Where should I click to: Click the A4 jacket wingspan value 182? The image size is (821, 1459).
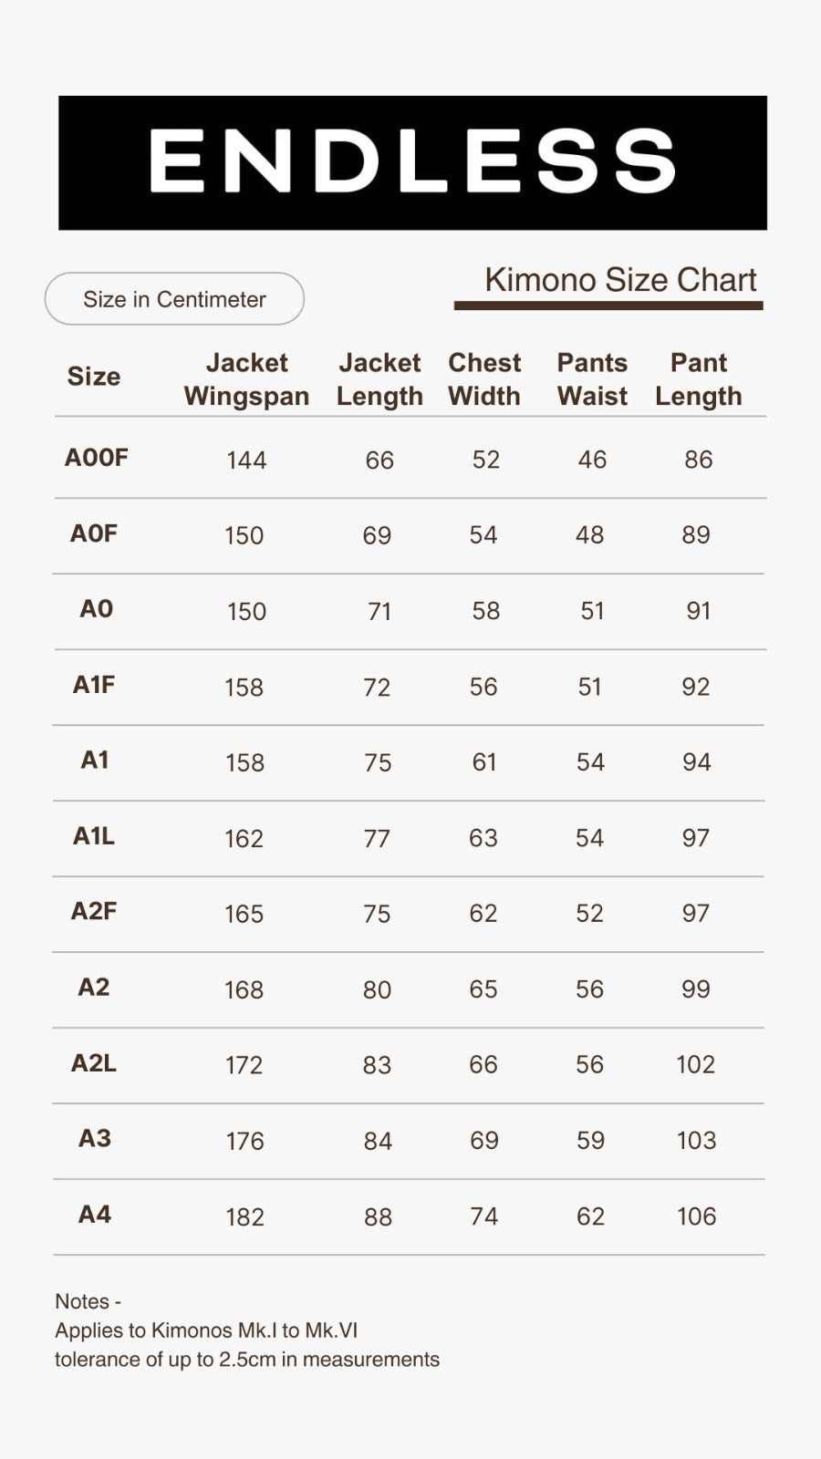tap(244, 1216)
